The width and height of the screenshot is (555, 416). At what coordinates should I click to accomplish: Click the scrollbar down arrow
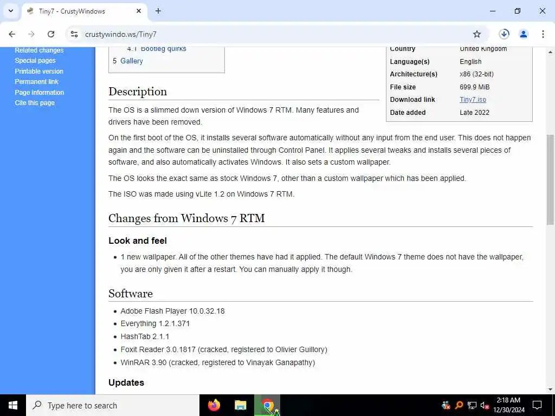click(550, 389)
